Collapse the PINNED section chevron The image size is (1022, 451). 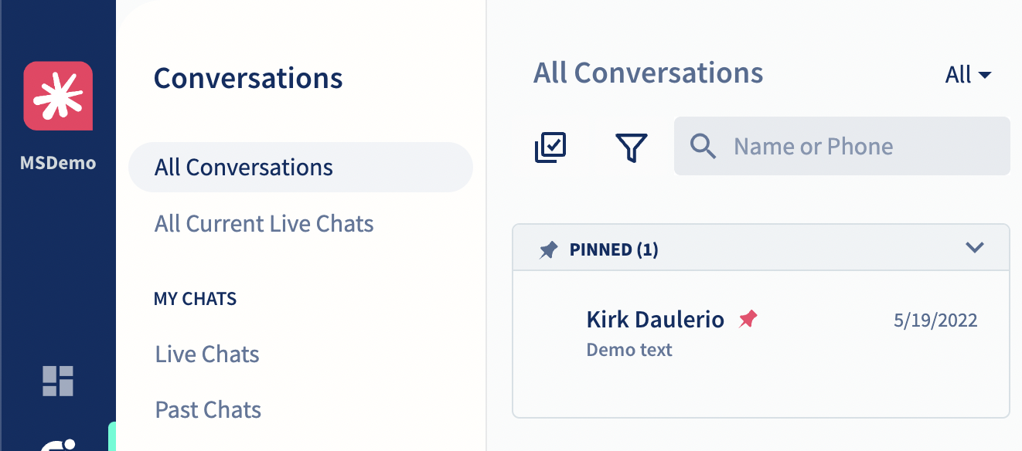point(975,248)
